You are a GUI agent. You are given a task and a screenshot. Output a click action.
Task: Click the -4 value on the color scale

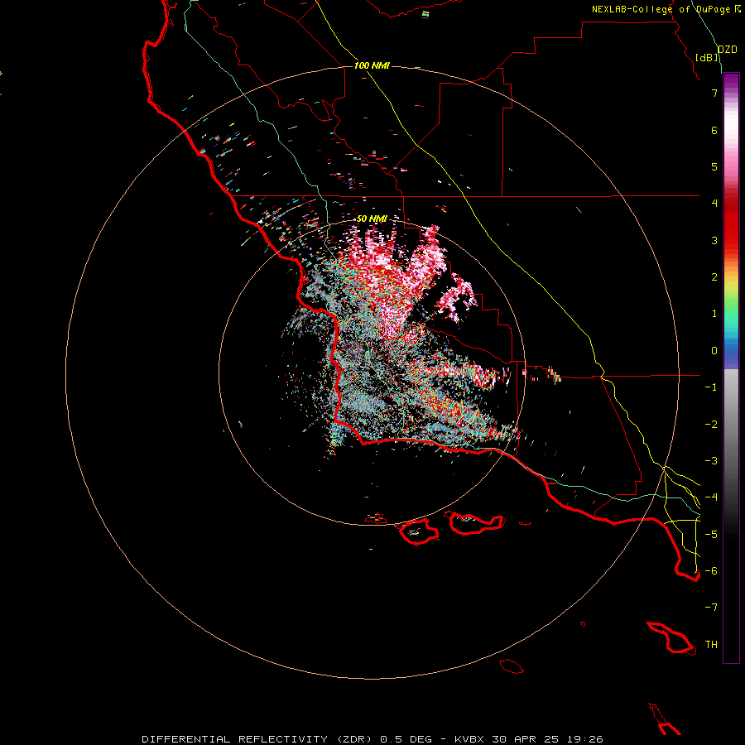[711, 497]
